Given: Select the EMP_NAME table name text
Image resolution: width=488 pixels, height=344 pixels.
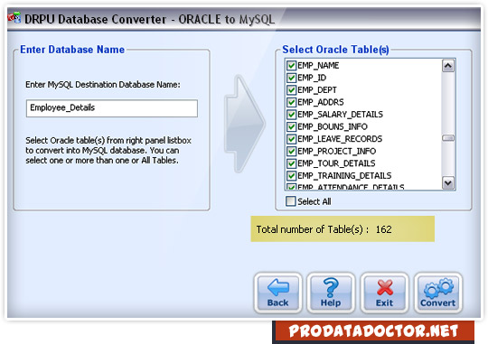Looking at the screenshot, I should click(x=318, y=66).
